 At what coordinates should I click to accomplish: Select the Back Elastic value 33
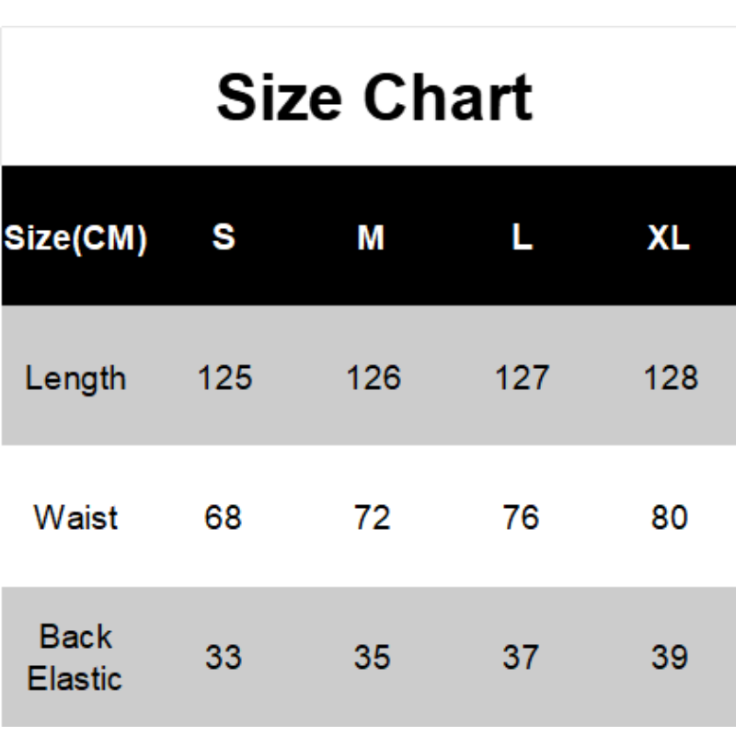click(224, 657)
